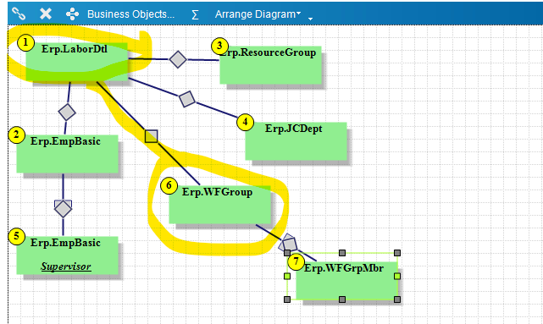Click relation diamond between EmpBasic and Supervisor
Image resolution: width=543 pixels, height=324 pixels.
tap(63, 209)
